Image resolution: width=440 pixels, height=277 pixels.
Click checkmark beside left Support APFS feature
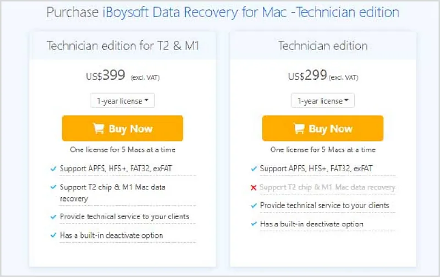click(x=53, y=169)
